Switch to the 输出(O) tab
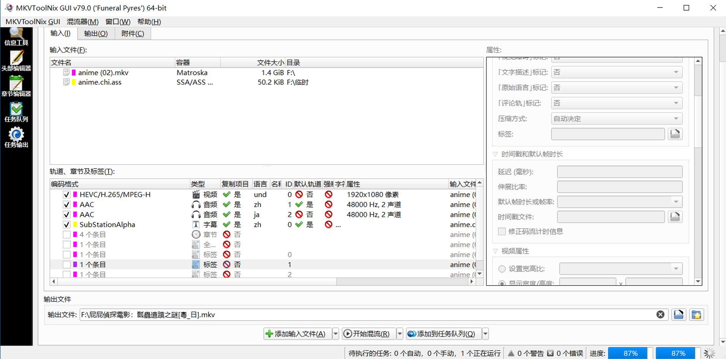 click(x=96, y=33)
